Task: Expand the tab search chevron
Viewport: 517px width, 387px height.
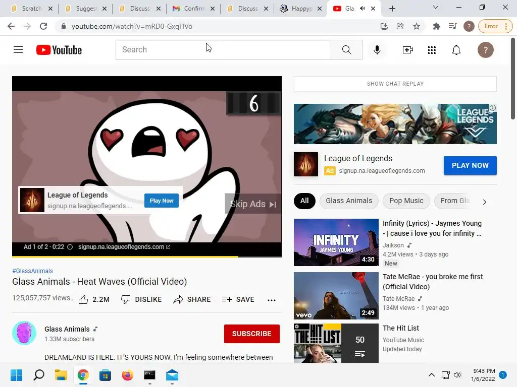Action: pyautogui.click(x=436, y=7)
